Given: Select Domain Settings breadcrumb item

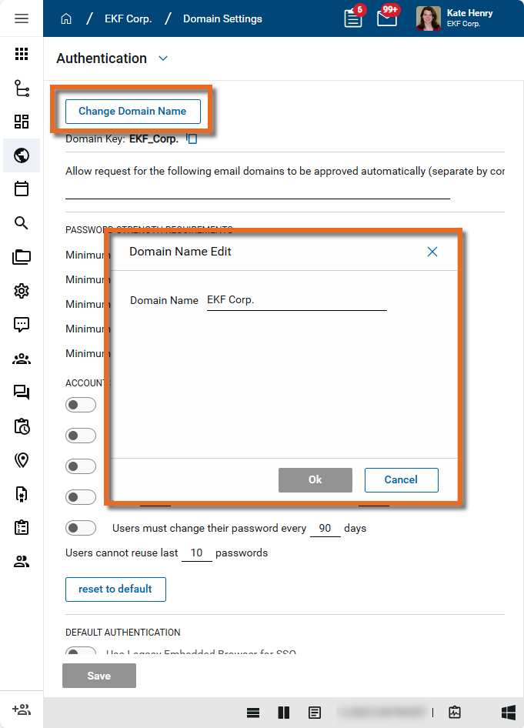Looking at the screenshot, I should click(x=222, y=18).
